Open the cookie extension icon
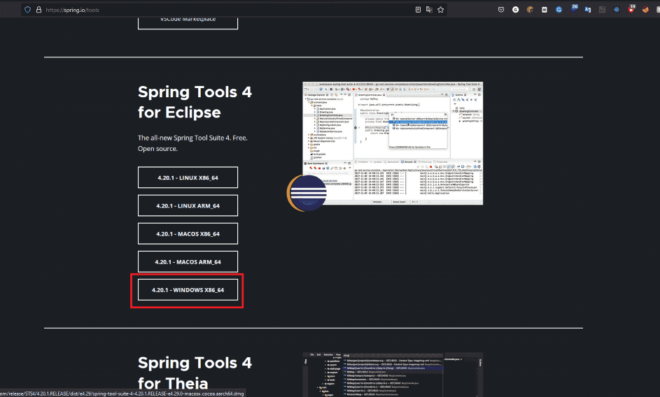The height and width of the screenshot is (397, 660). [x=530, y=10]
